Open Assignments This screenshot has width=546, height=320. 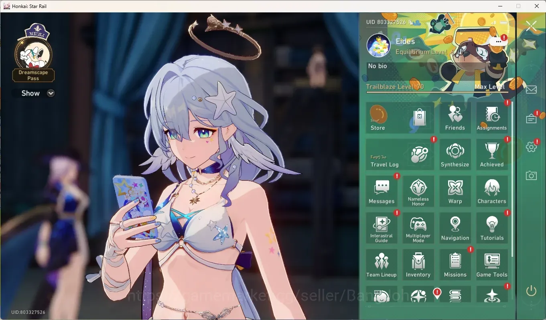click(492, 118)
